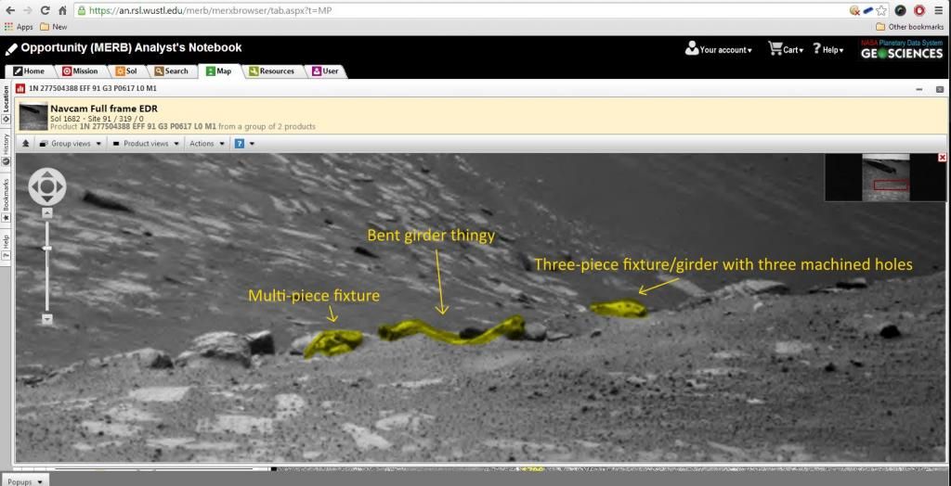Go to the Resources tab
This screenshot has height=486, width=951.
click(x=271, y=71)
